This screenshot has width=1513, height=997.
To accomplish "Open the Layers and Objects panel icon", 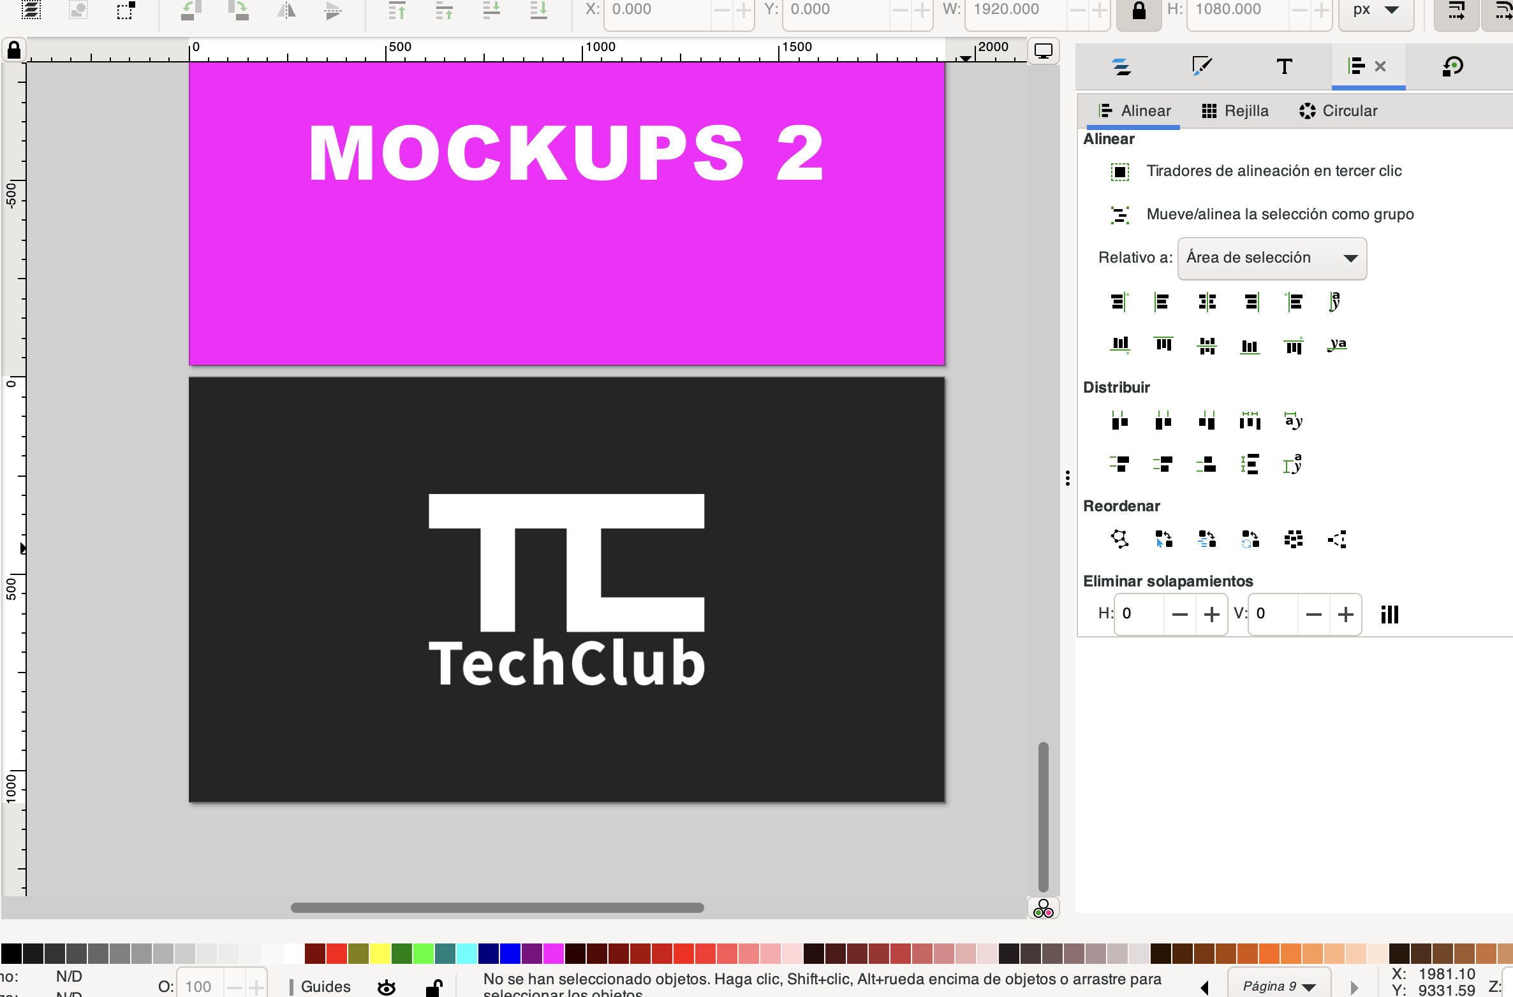I will tap(1121, 66).
